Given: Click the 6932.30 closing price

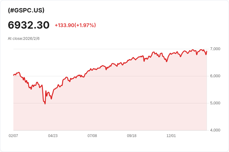Looking at the screenshot, I should [29, 25].
